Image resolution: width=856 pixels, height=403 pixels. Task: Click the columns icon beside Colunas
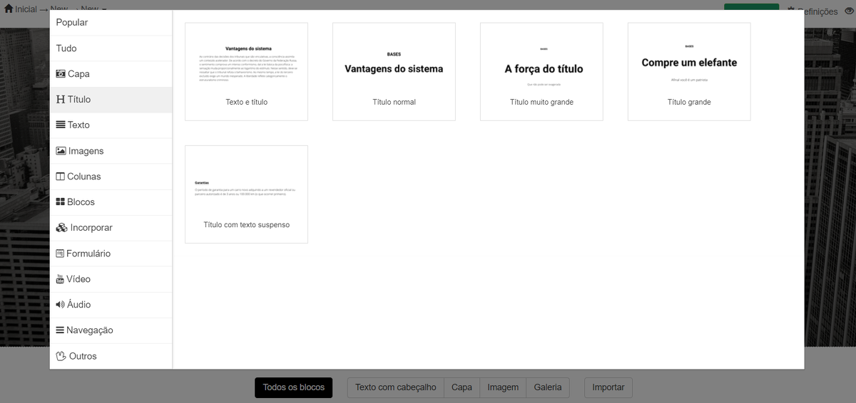[61, 177]
